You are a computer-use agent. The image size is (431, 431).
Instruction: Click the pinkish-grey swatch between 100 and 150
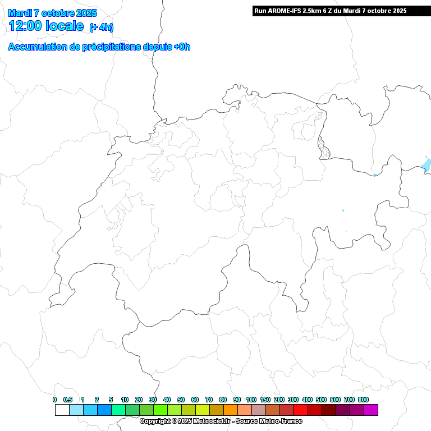[x=258, y=410]
